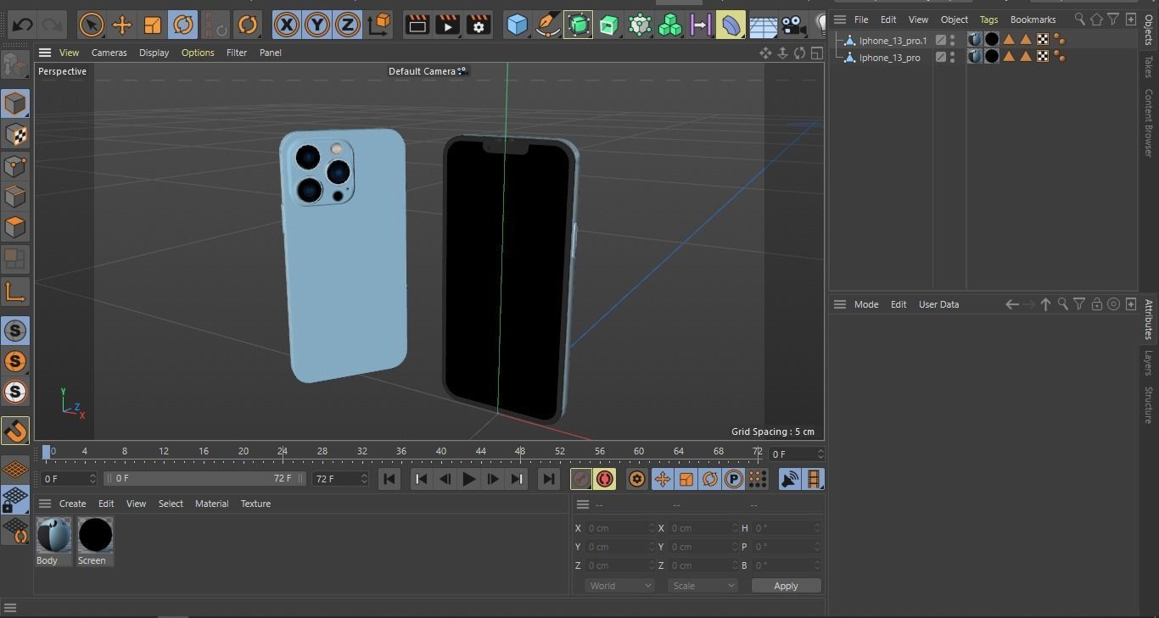Add a Camera object

pos(793,25)
